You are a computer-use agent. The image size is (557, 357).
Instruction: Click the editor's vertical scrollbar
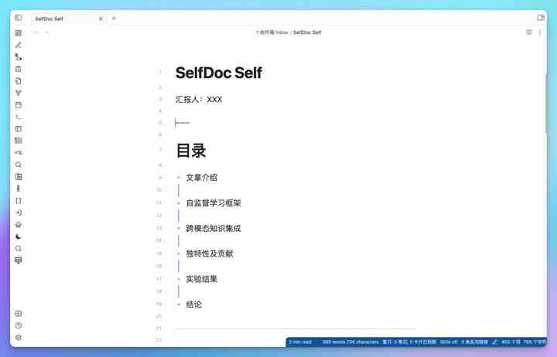545,103
